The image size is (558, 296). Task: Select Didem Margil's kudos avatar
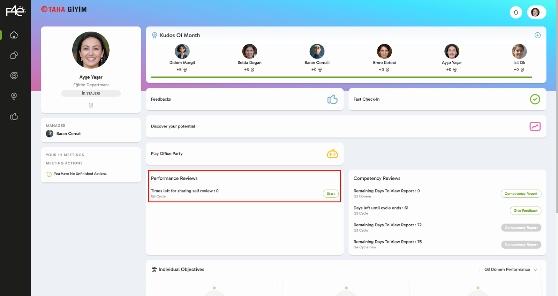coord(182,52)
